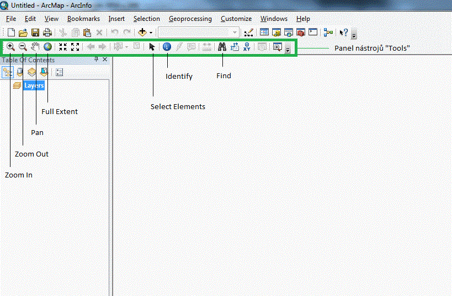Image resolution: width=452 pixels, height=296 pixels.
Task: Expand the Tools toolbar options arrow
Action: pyautogui.click(x=288, y=50)
